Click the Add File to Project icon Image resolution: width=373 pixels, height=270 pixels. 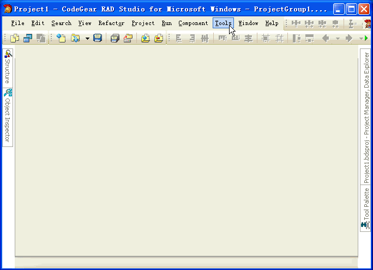coord(146,38)
